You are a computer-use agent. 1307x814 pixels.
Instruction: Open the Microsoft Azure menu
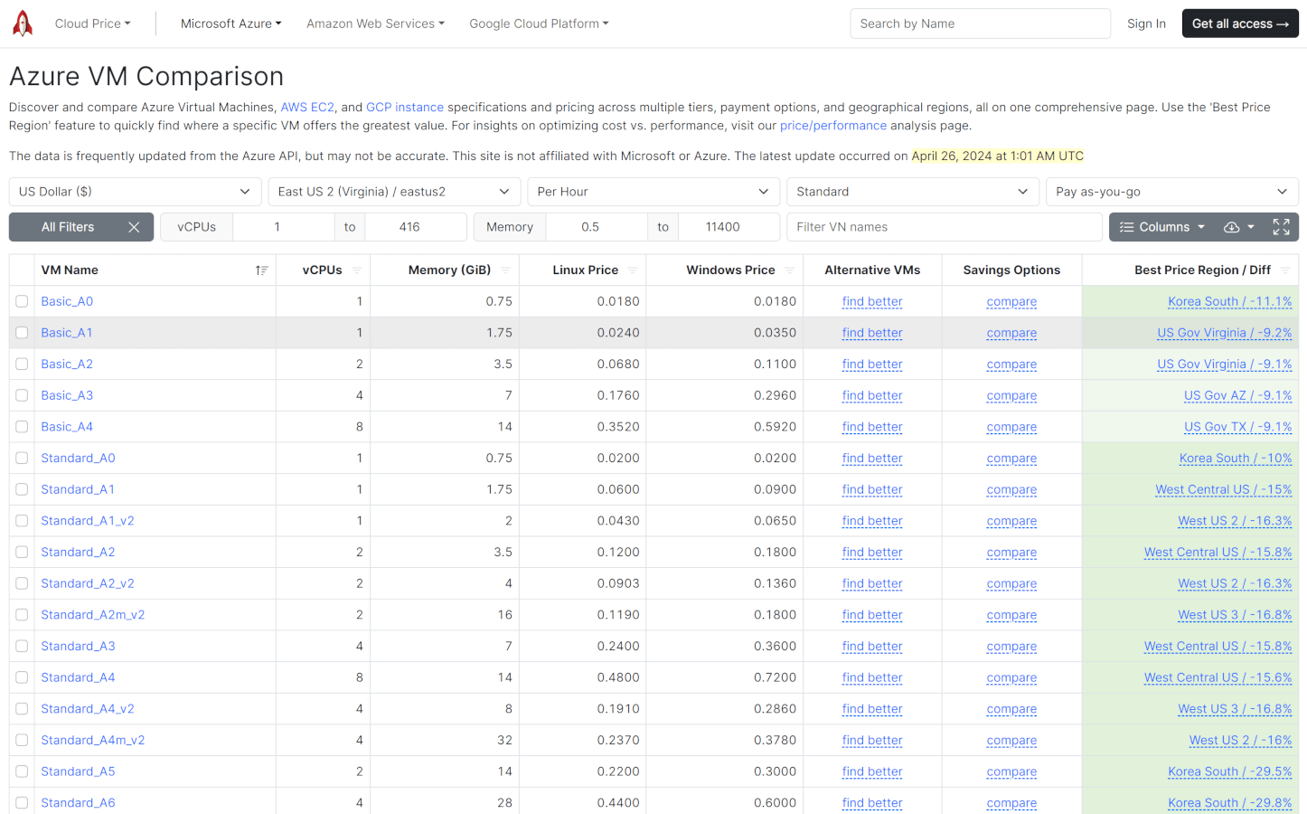[x=230, y=23]
